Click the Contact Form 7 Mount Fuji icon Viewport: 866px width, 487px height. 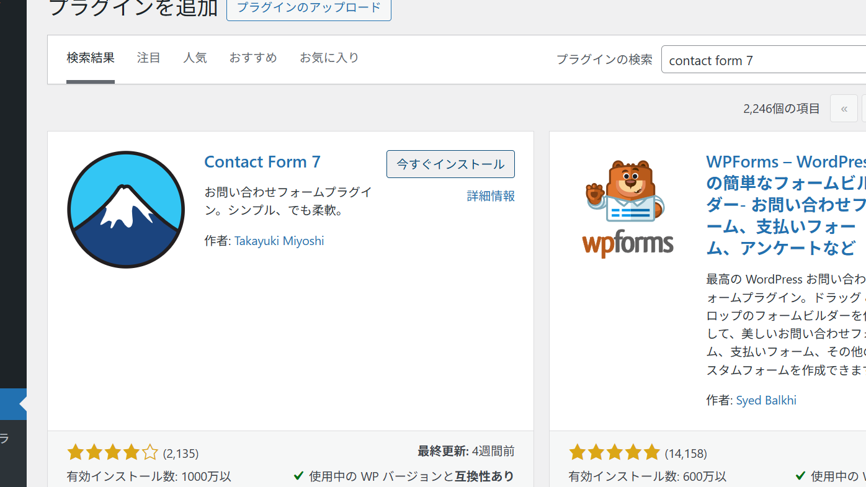[126, 210]
